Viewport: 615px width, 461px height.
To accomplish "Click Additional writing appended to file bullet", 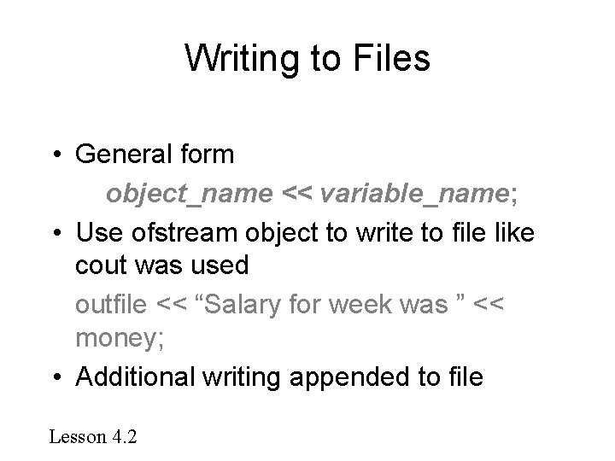I will click(278, 377).
